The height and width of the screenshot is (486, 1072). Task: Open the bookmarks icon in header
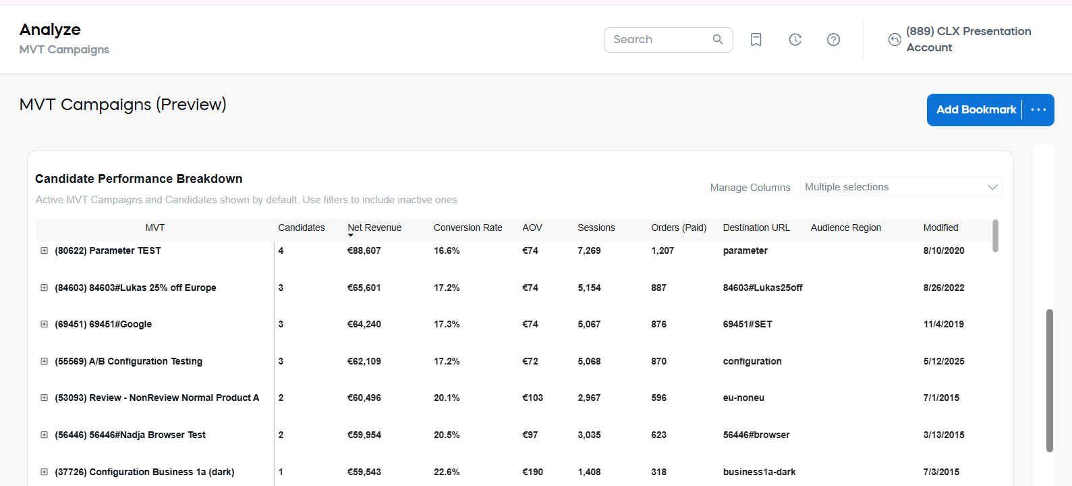coord(756,40)
